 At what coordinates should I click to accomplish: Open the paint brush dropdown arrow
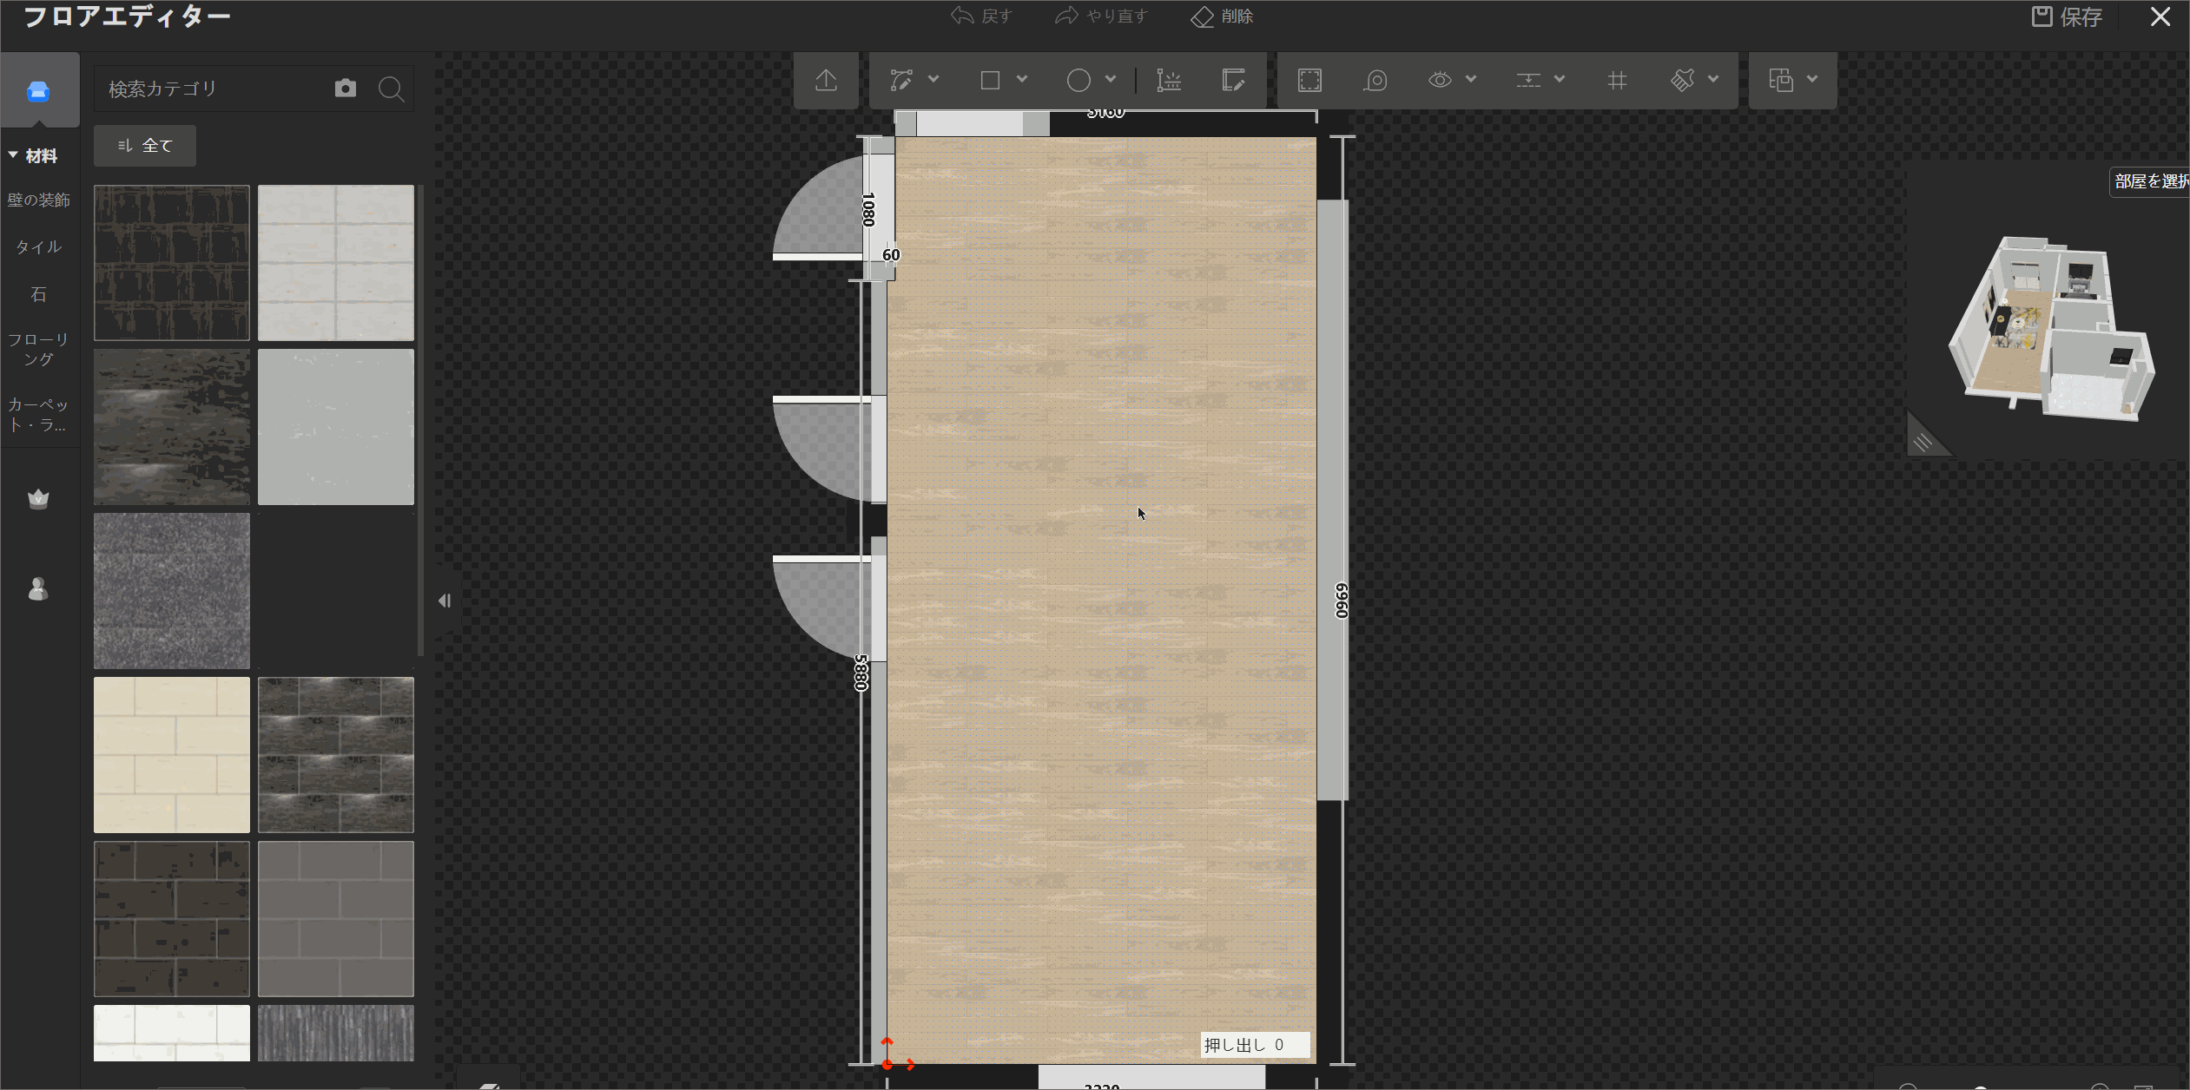click(x=1713, y=79)
